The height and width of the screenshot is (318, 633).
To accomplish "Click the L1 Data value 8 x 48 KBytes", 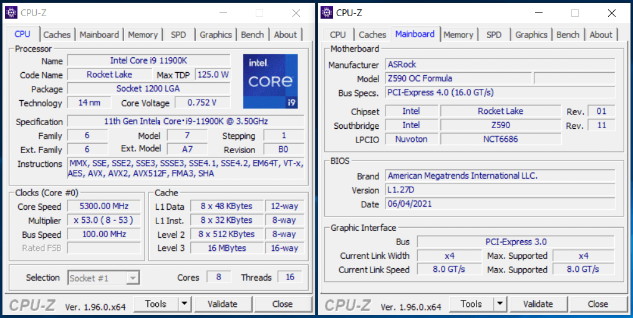I will tap(226, 206).
